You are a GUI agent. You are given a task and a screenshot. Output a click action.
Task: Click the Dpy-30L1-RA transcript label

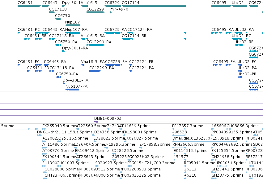[75, 48]
